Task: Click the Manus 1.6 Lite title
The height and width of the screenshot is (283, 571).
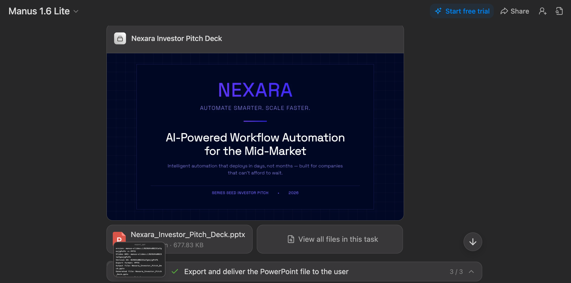Action: 39,11
